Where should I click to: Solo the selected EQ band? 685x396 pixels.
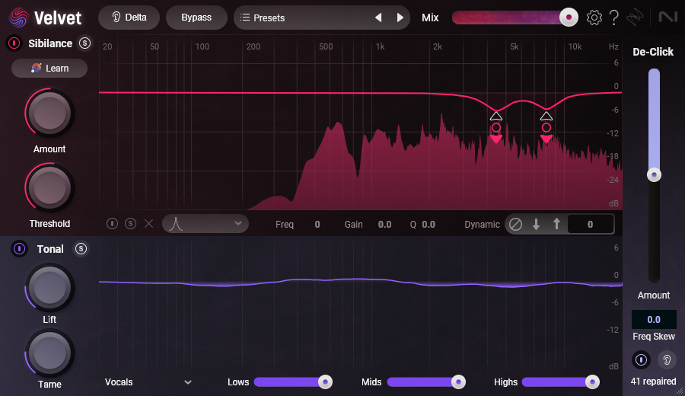[130, 224]
